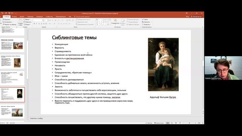Click the 'Tell me what you want' search field
Viewport: 242px width, 136px height.
tap(82, 17)
